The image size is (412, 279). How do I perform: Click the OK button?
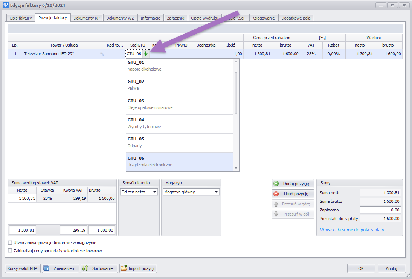[361, 268]
